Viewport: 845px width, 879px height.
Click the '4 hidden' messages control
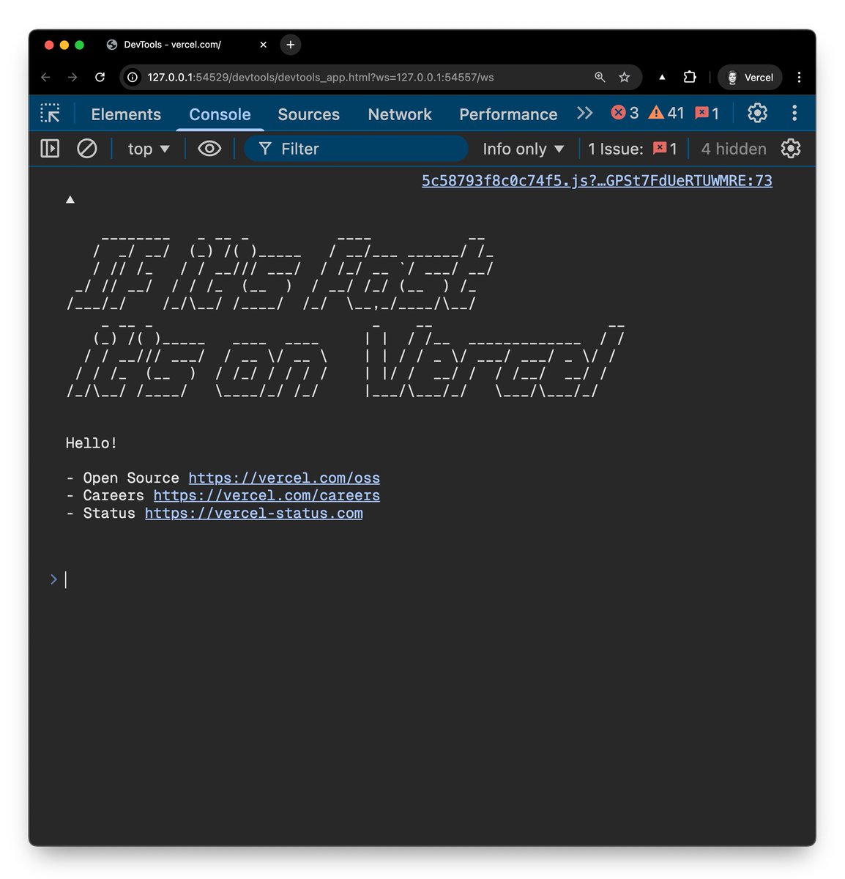pyautogui.click(x=732, y=149)
